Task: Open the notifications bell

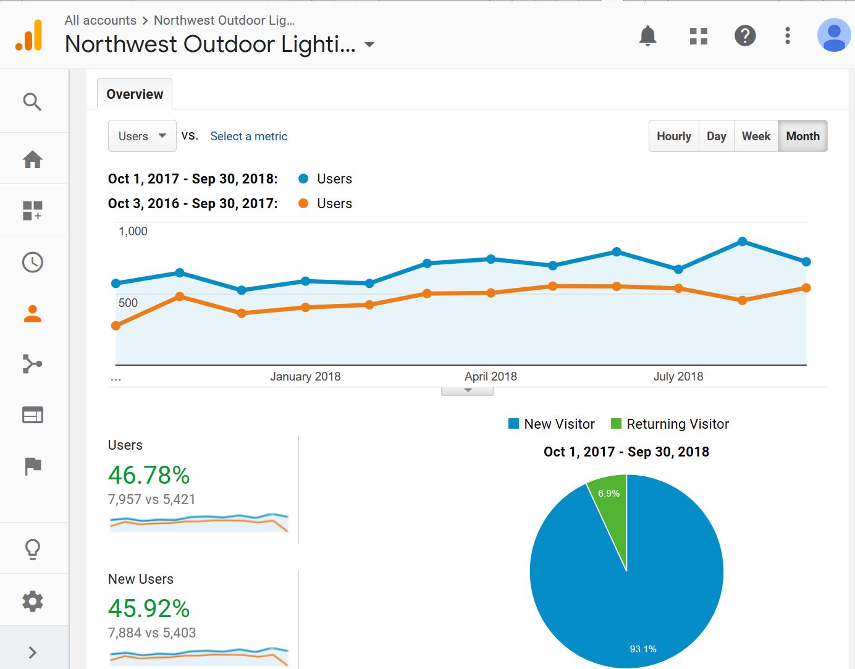Action: coord(647,36)
